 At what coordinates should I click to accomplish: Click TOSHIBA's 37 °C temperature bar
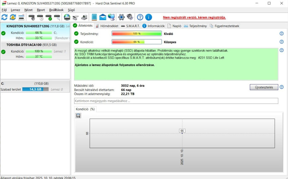(x=39, y=56)
